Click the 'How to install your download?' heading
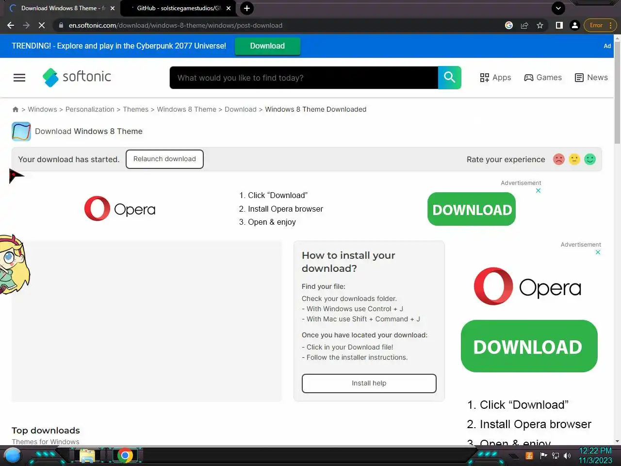 tap(348, 262)
